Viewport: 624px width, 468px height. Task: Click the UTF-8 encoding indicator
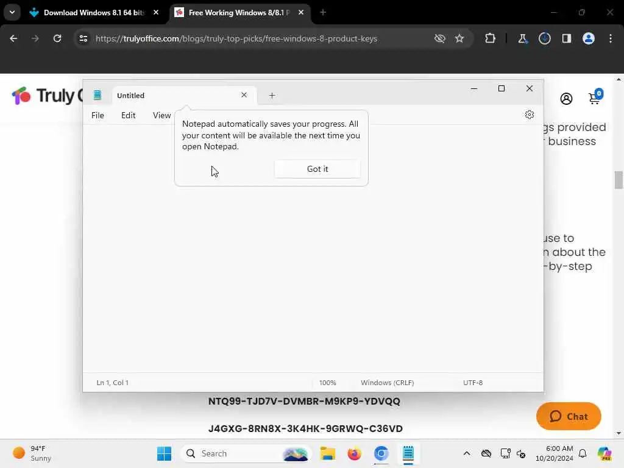pyautogui.click(x=473, y=383)
